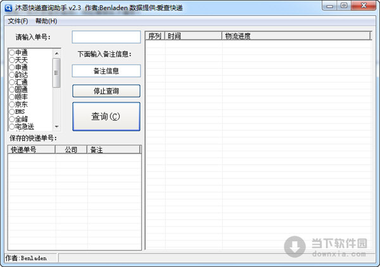Close the window
The height and width of the screenshot is (267, 380).
tap(364, 6)
